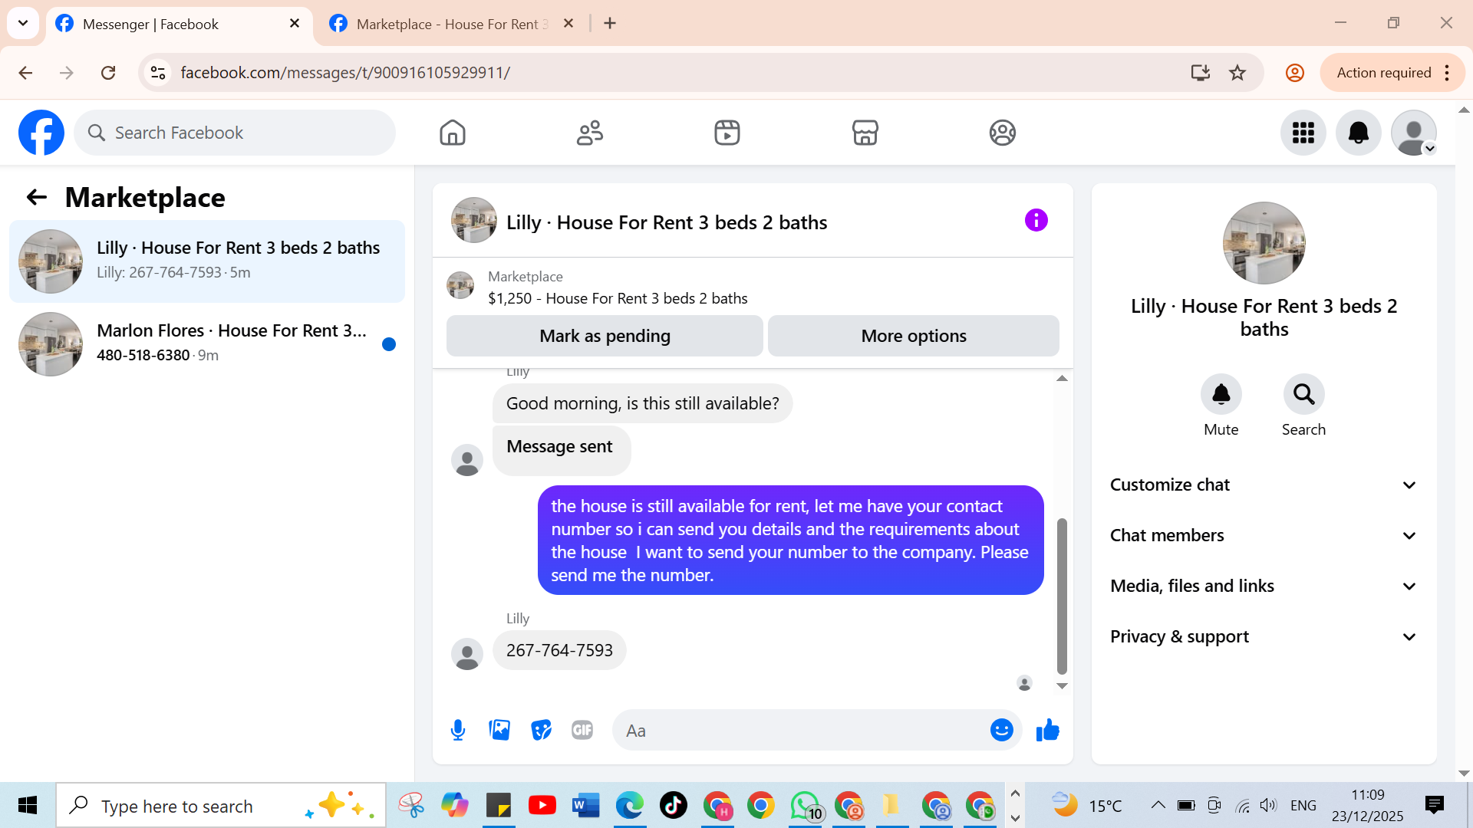Open conversation information purple icon

tap(1036, 221)
